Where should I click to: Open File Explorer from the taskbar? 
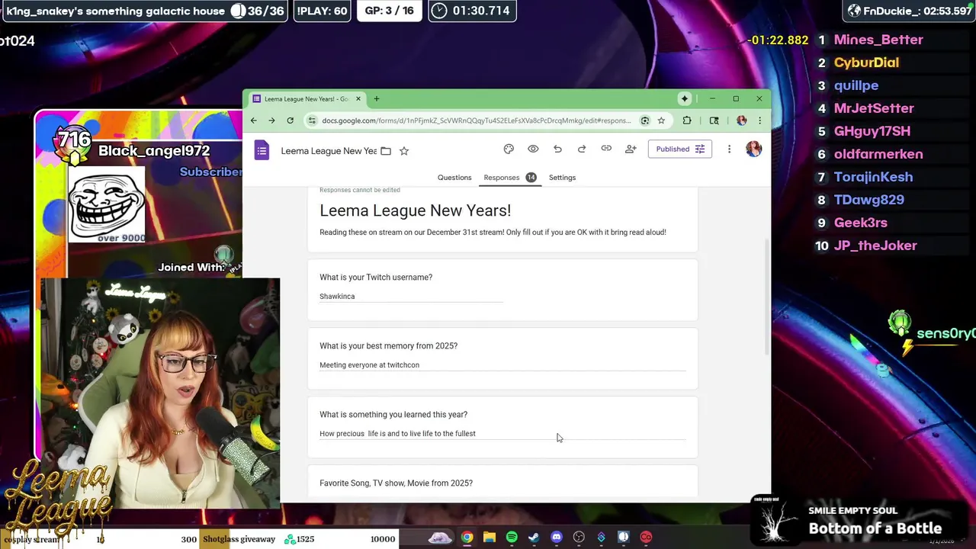[490, 538]
